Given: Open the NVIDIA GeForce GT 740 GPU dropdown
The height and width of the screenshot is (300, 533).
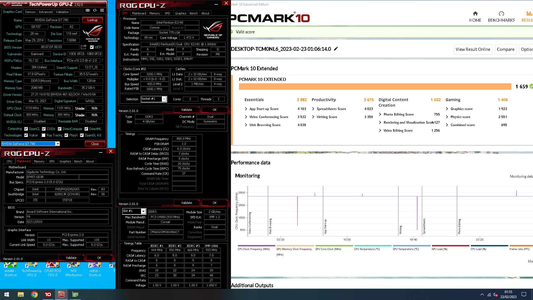Looking at the screenshot, I should [x=58, y=144].
